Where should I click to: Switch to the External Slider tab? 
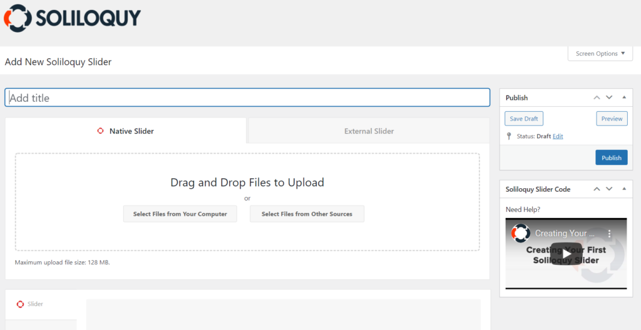point(369,131)
